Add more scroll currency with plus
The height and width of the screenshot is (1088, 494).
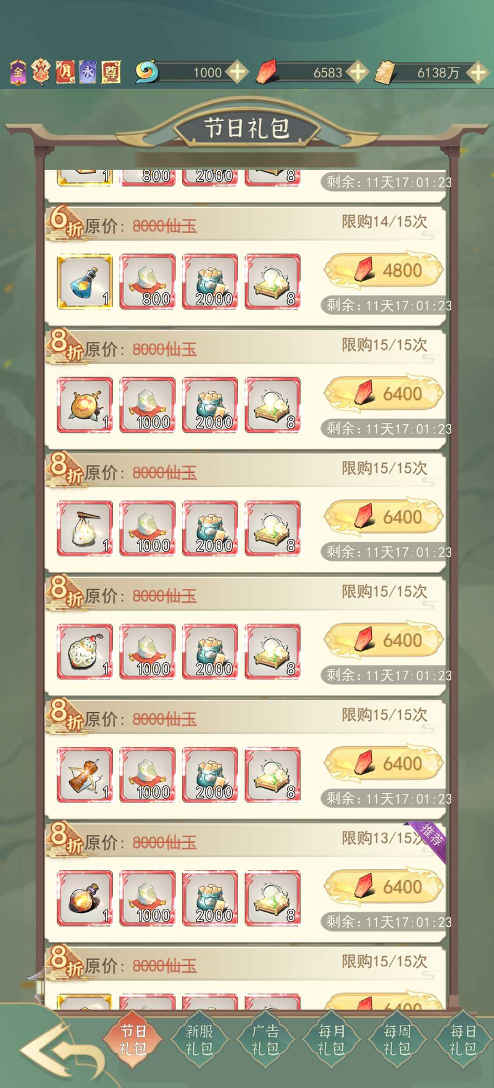point(477,72)
